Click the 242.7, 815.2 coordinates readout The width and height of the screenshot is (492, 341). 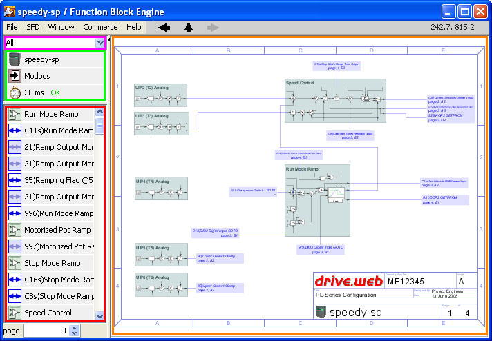452,27
